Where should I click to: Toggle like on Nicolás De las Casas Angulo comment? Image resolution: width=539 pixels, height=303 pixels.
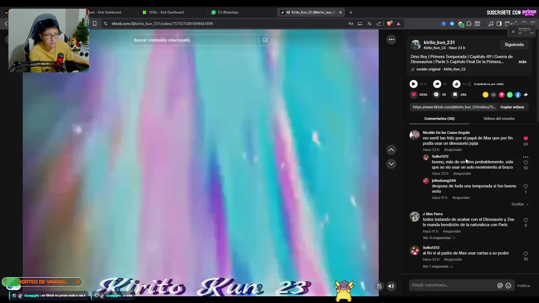(x=526, y=138)
